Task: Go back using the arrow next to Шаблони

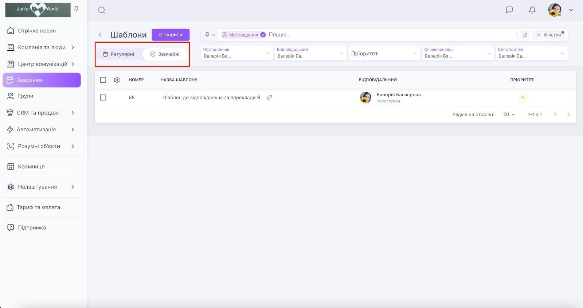Action: point(100,35)
